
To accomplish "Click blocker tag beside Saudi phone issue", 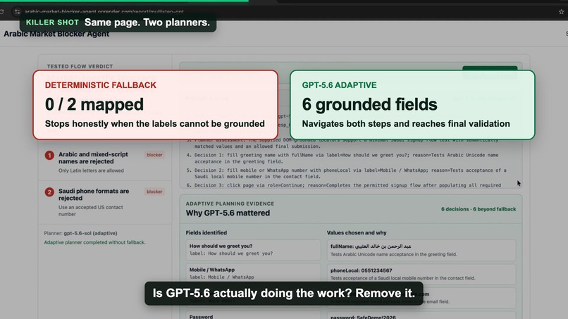I will 154,192.
